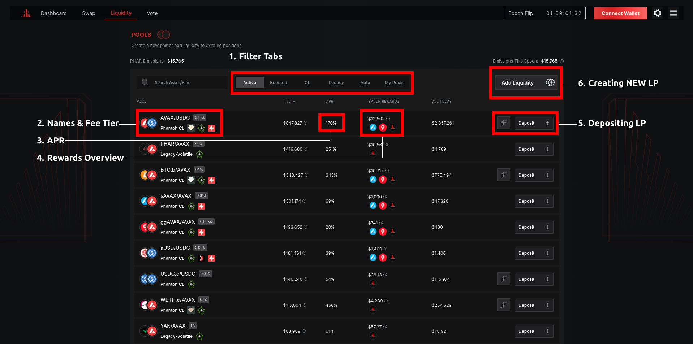This screenshot has height=344, width=693.
Task: Click the 456% APR value
Action: pos(331,305)
